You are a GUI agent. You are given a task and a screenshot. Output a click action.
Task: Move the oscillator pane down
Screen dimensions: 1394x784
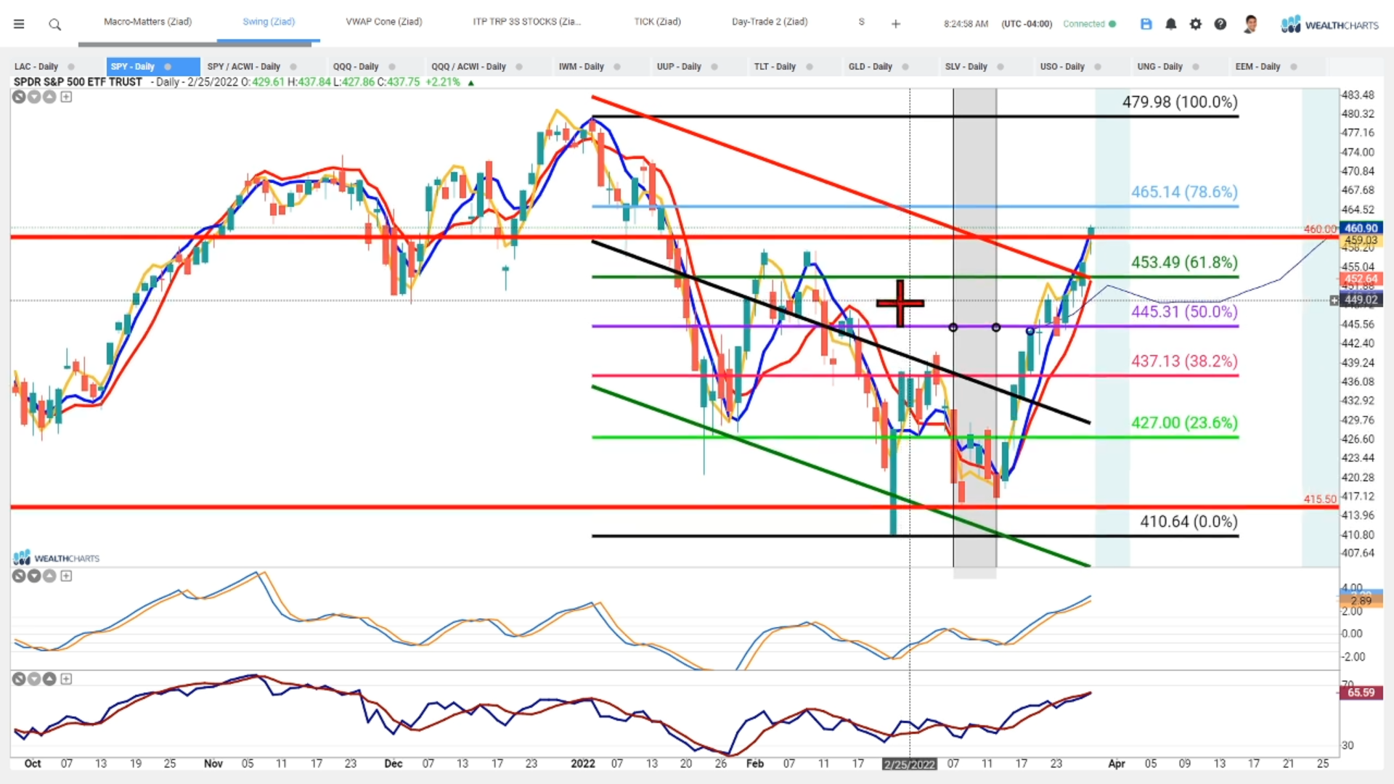pyautogui.click(x=34, y=576)
